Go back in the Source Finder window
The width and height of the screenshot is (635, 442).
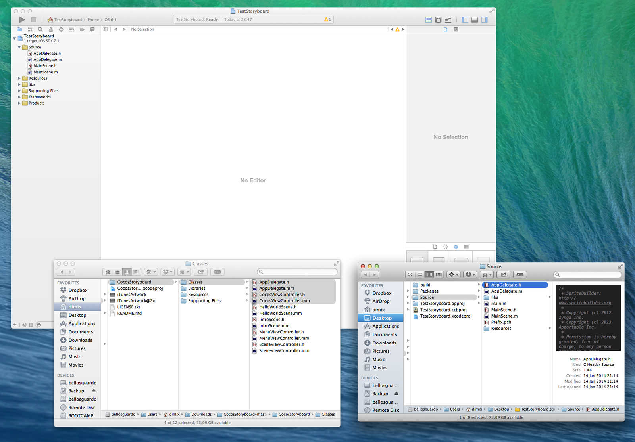coord(366,274)
